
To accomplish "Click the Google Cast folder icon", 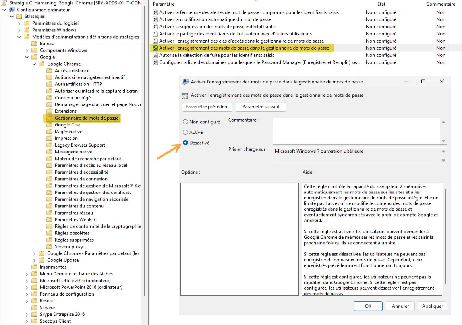I will pyautogui.click(x=49, y=125).
